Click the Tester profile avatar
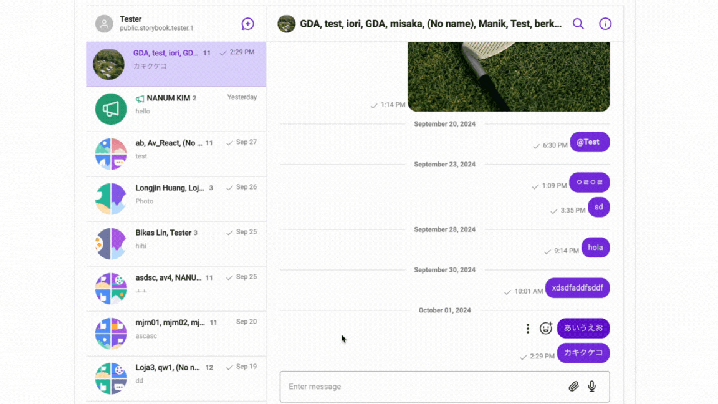Screen dimensions: 718x404 [x=104, y=24]
